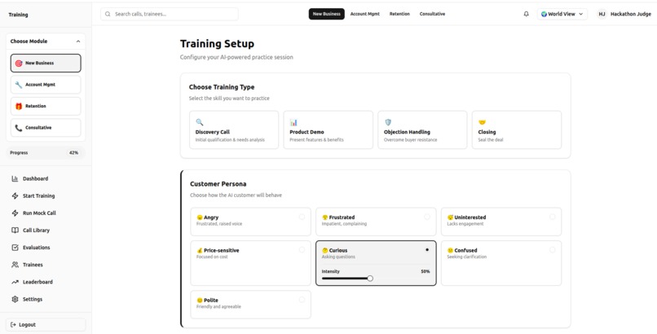Click the Training heading in sidebar
The width and height of the screenshot is (657, 334).
[19, 15]
